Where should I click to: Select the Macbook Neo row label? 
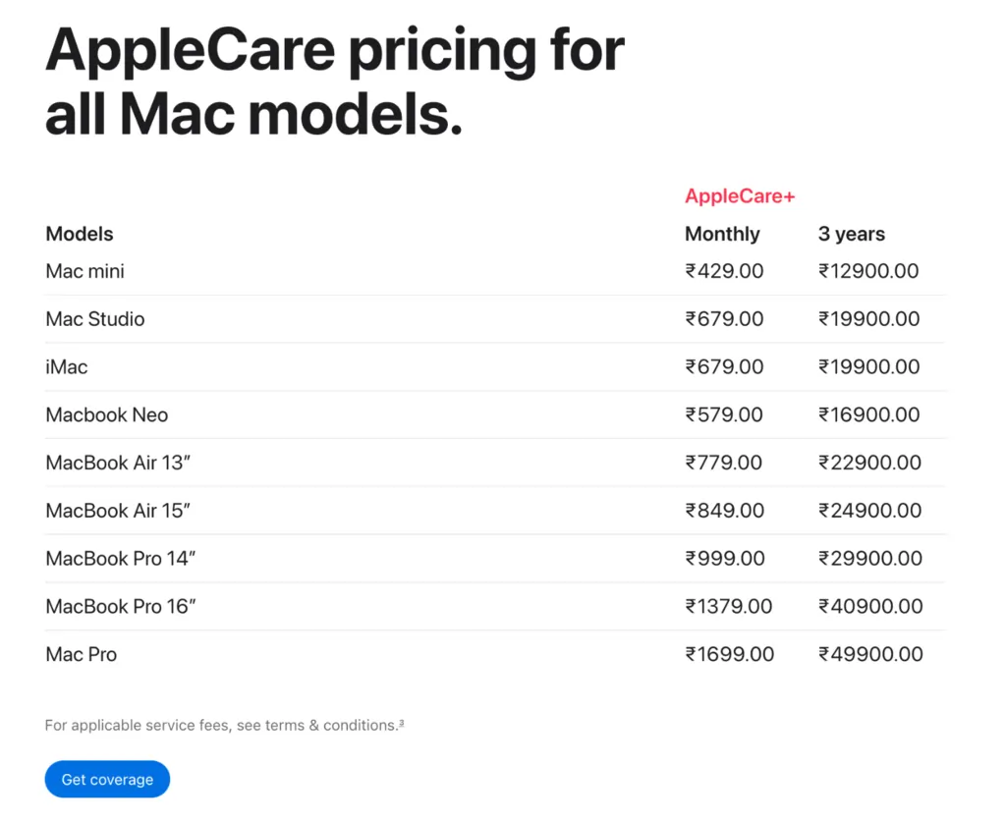[106, 415]
